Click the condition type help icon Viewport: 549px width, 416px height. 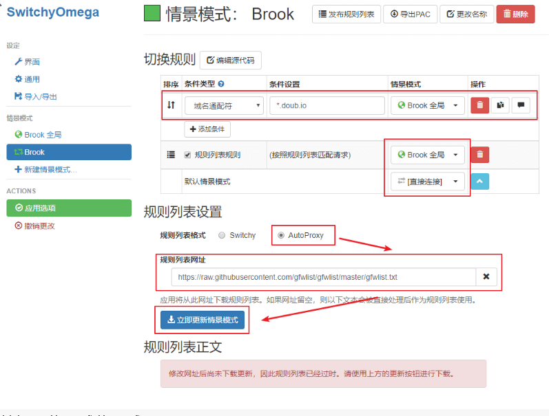click(x=221, y=84)
